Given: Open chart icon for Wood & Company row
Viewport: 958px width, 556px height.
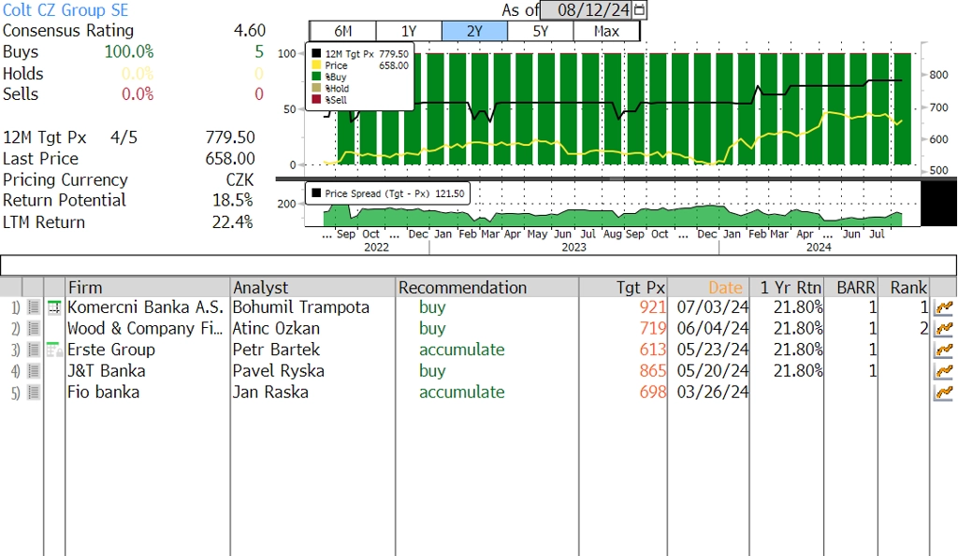Looking at the screenshot, I should (x=943, y=328).
